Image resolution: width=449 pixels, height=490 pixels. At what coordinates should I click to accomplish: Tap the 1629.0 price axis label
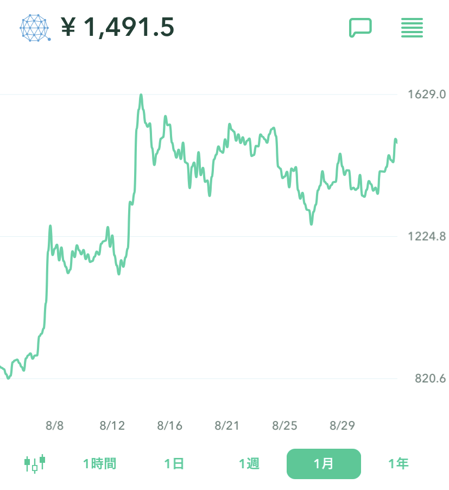click(x=426, y=95)
